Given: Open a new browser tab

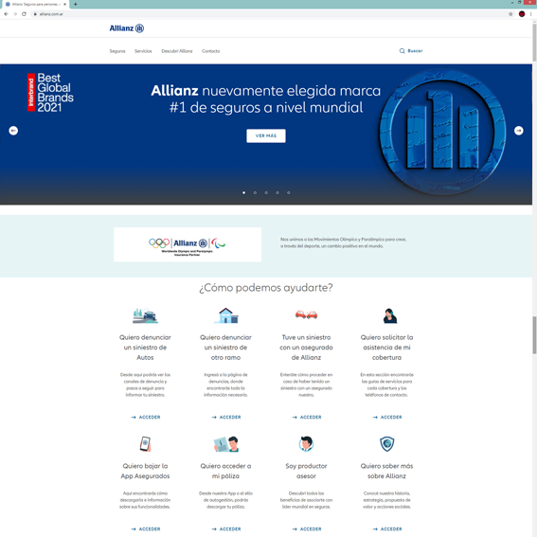Looking at the screenshot, I should [x=76, y=4].
